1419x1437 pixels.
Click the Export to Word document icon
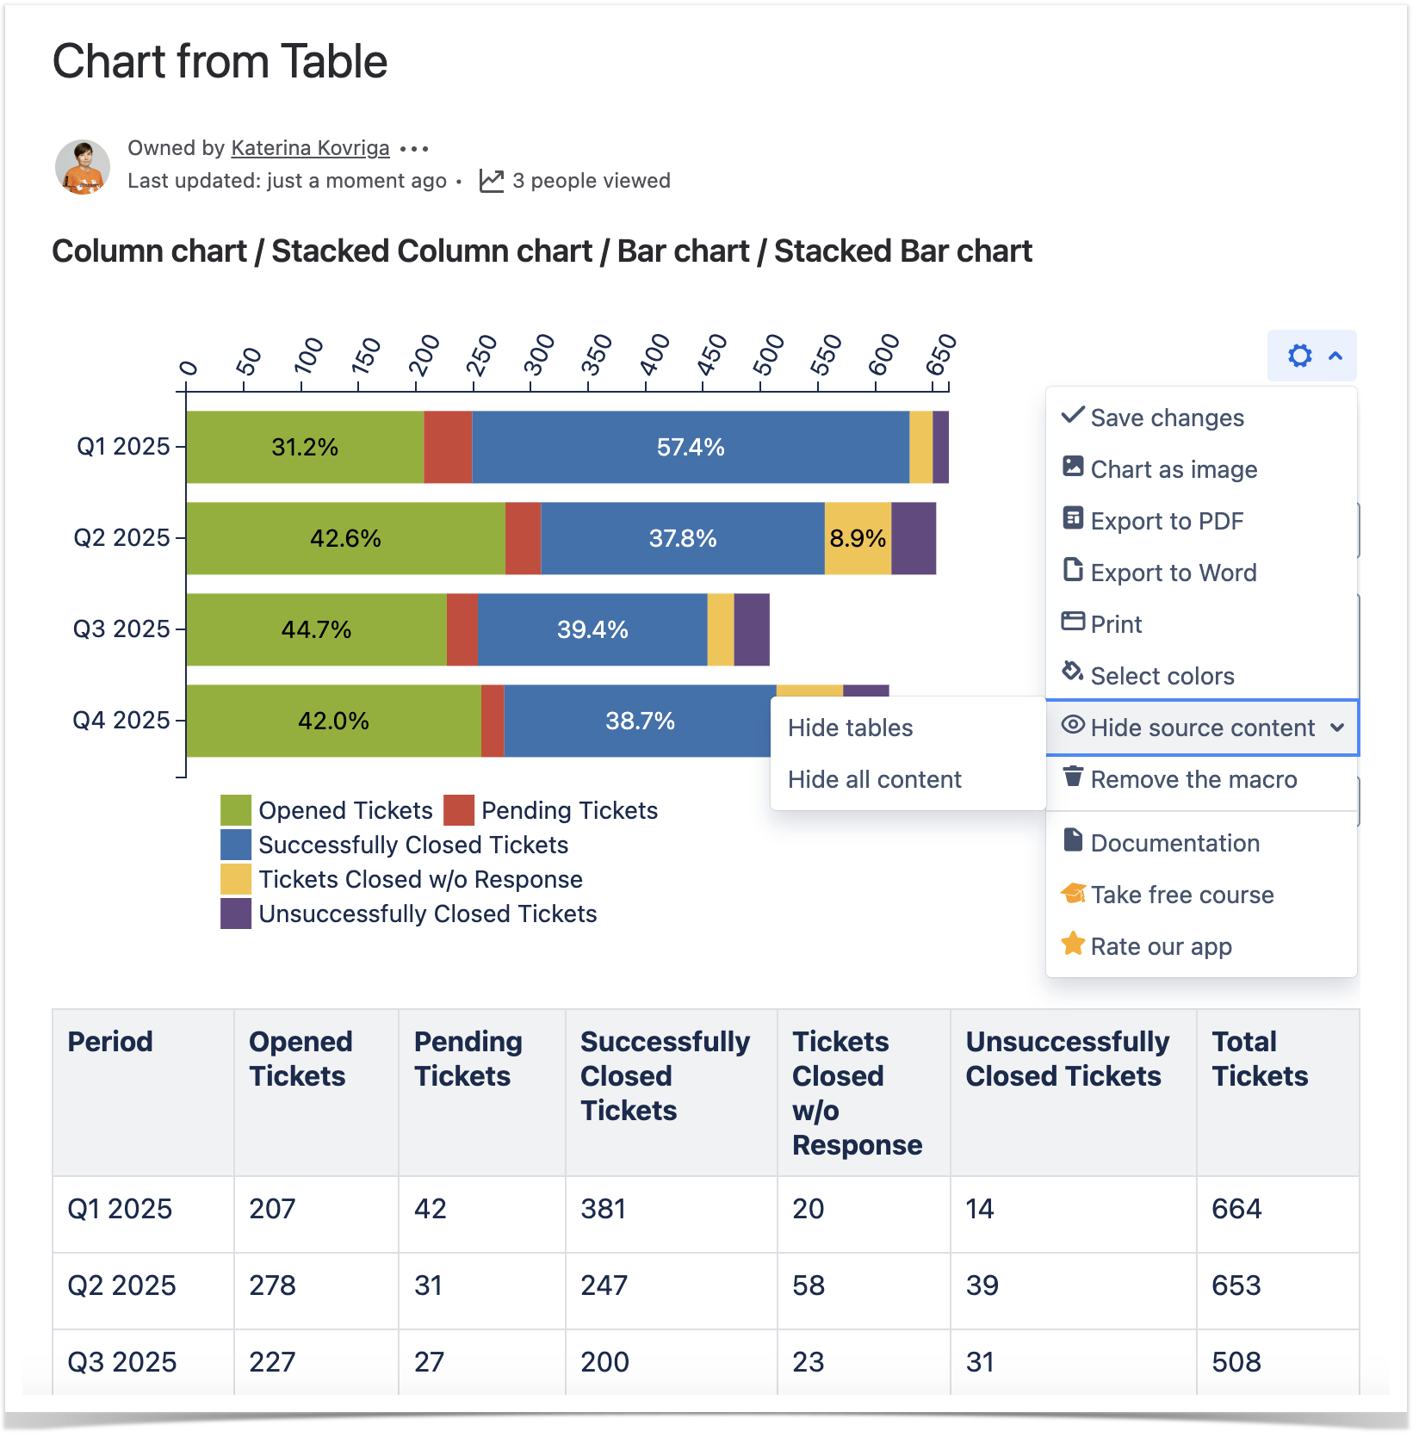coord(1073,571)
